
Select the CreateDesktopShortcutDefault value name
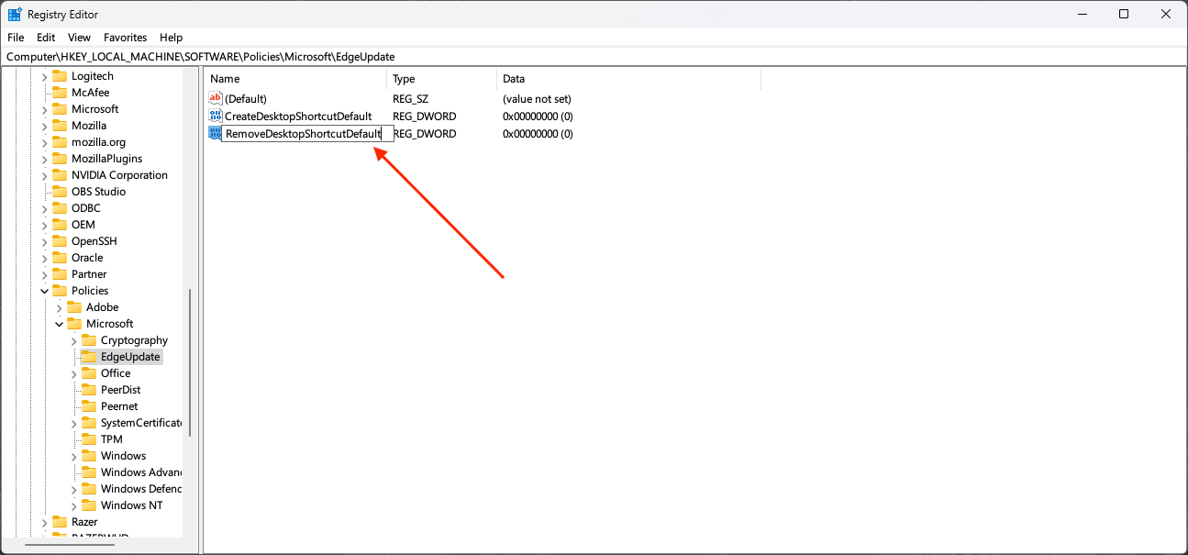298,117
